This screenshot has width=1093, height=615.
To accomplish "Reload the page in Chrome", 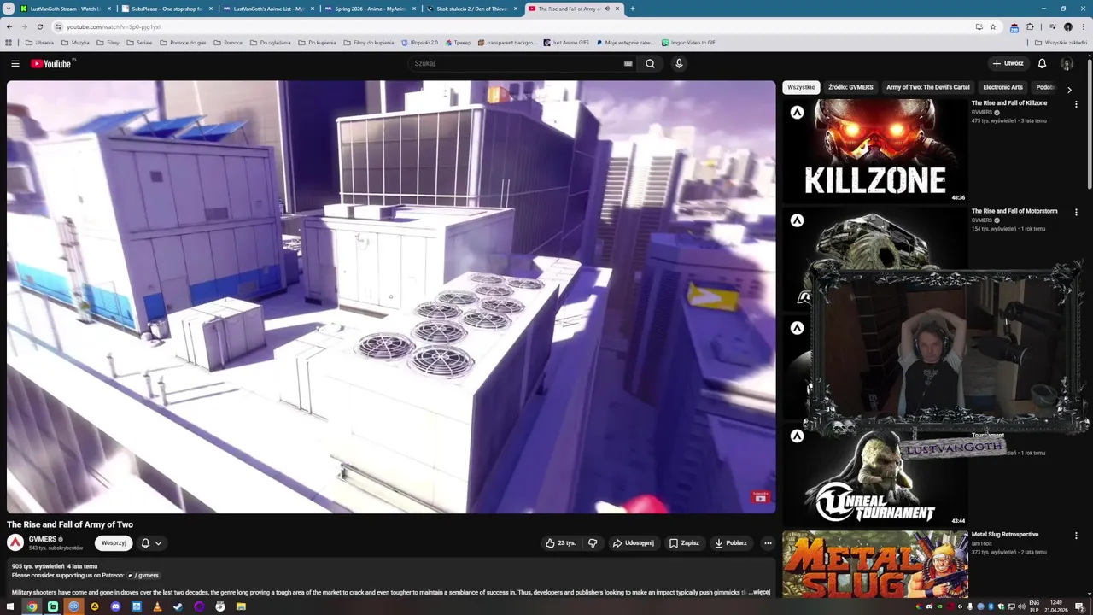I will [39, 26].
